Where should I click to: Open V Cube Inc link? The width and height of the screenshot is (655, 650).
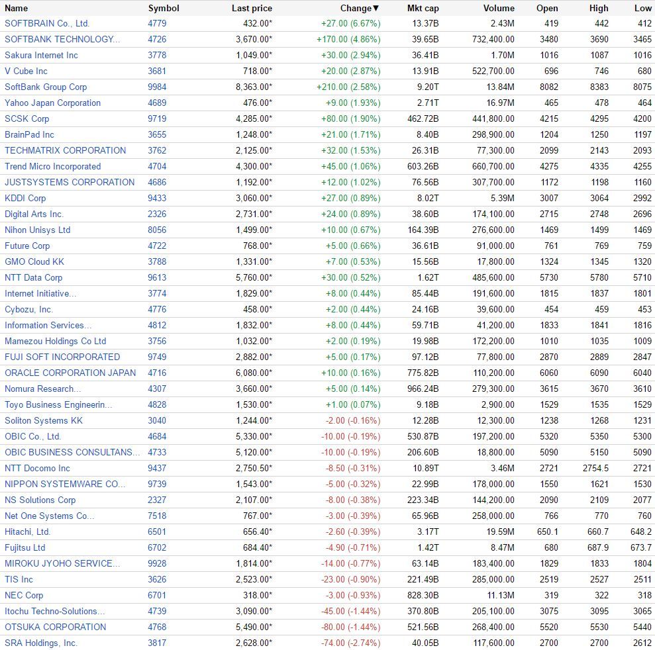coord(26,71)
